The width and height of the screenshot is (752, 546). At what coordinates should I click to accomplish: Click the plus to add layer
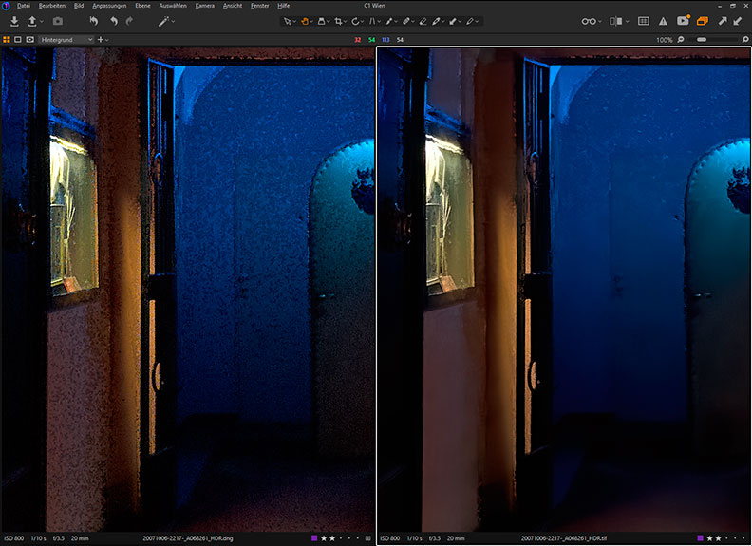pos(101,40)
